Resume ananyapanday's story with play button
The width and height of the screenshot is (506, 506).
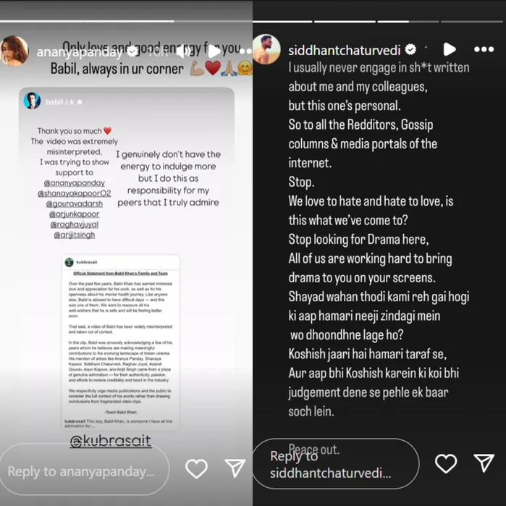(x=214, y=51)
